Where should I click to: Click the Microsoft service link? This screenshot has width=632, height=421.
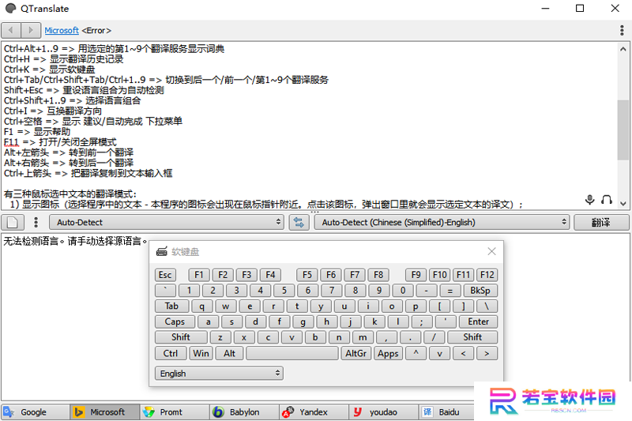(x=62, y=31)
